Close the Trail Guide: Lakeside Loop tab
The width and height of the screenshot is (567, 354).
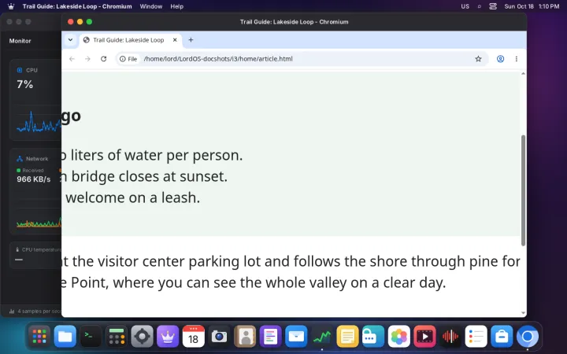point(175,40)
